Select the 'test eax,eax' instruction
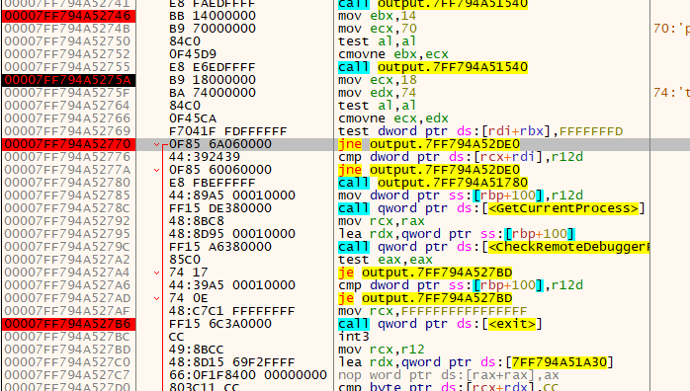This screenshot has height=391, width=690. 386,260
